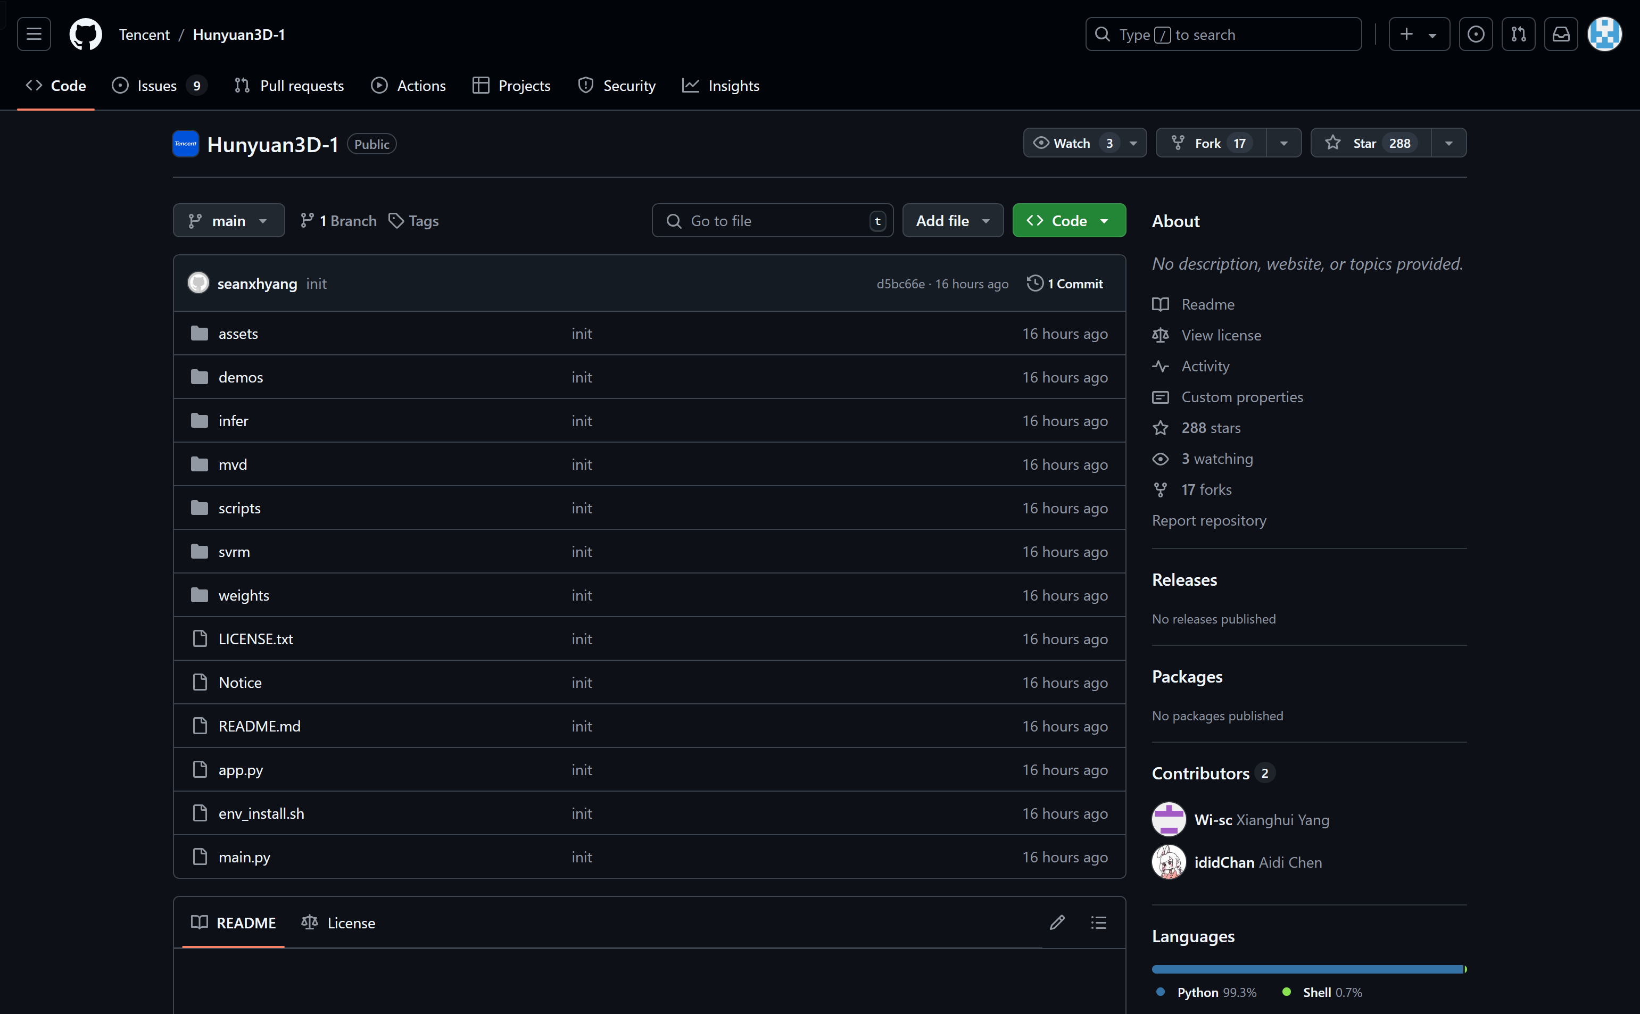Viewport: 1640px width, 1014px height.
Task: Switch to the Projects tab
Action: click(x=511, y=85)
